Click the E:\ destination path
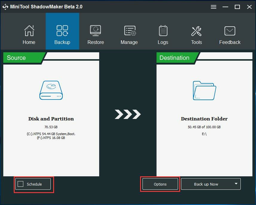 point(204,134)
